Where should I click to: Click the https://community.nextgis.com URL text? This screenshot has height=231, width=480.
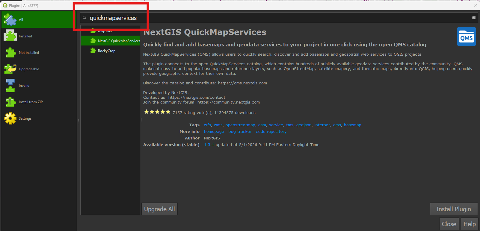click(229, 102)
